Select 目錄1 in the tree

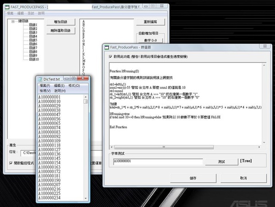33,25
